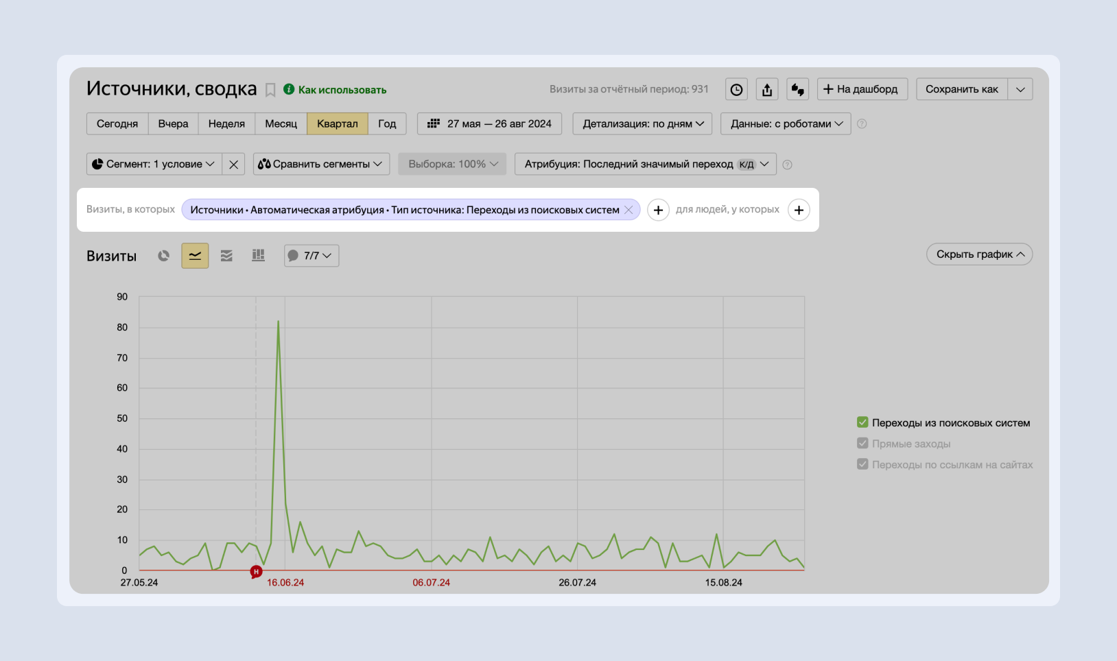Open the 7/7 annotations dropdown
Viewport: 1117px width, 661px height.
coord(311,256)
